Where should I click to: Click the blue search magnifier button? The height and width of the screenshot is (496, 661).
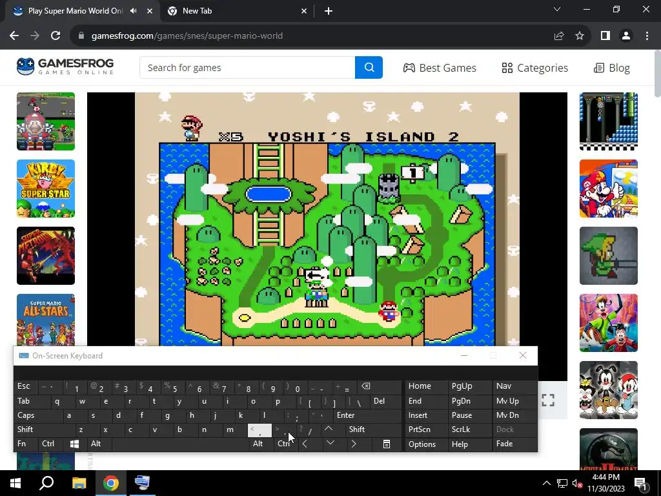[x=369, y=67]
